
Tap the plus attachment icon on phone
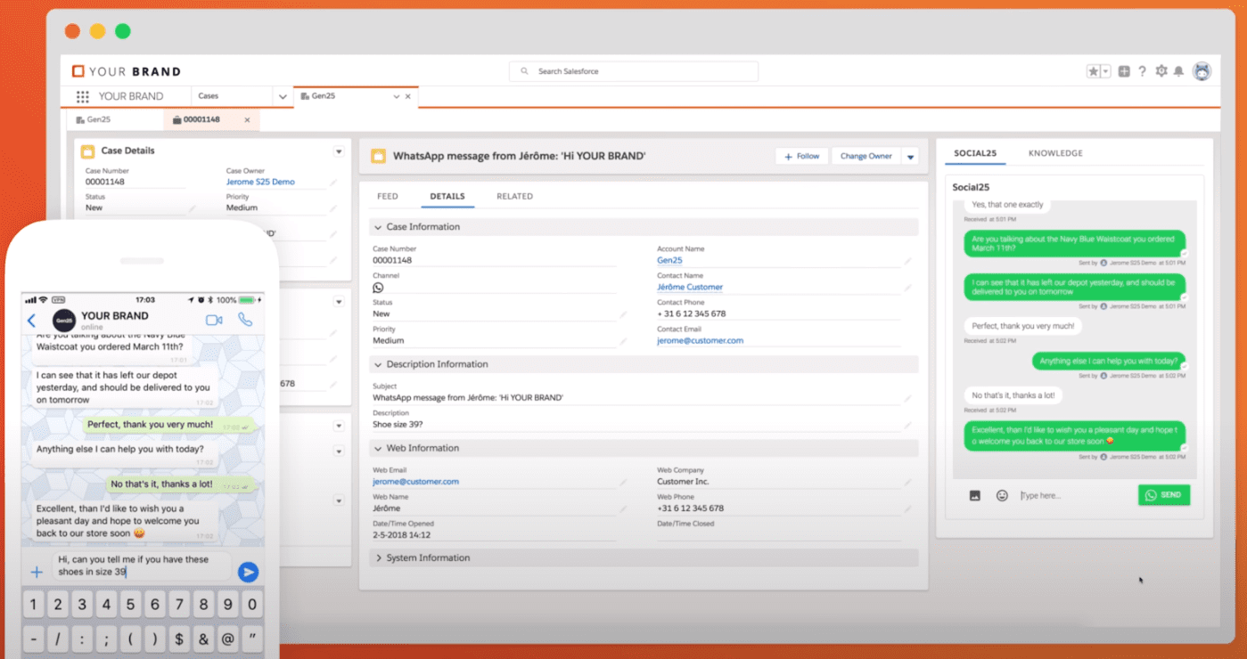pos(37,572)
